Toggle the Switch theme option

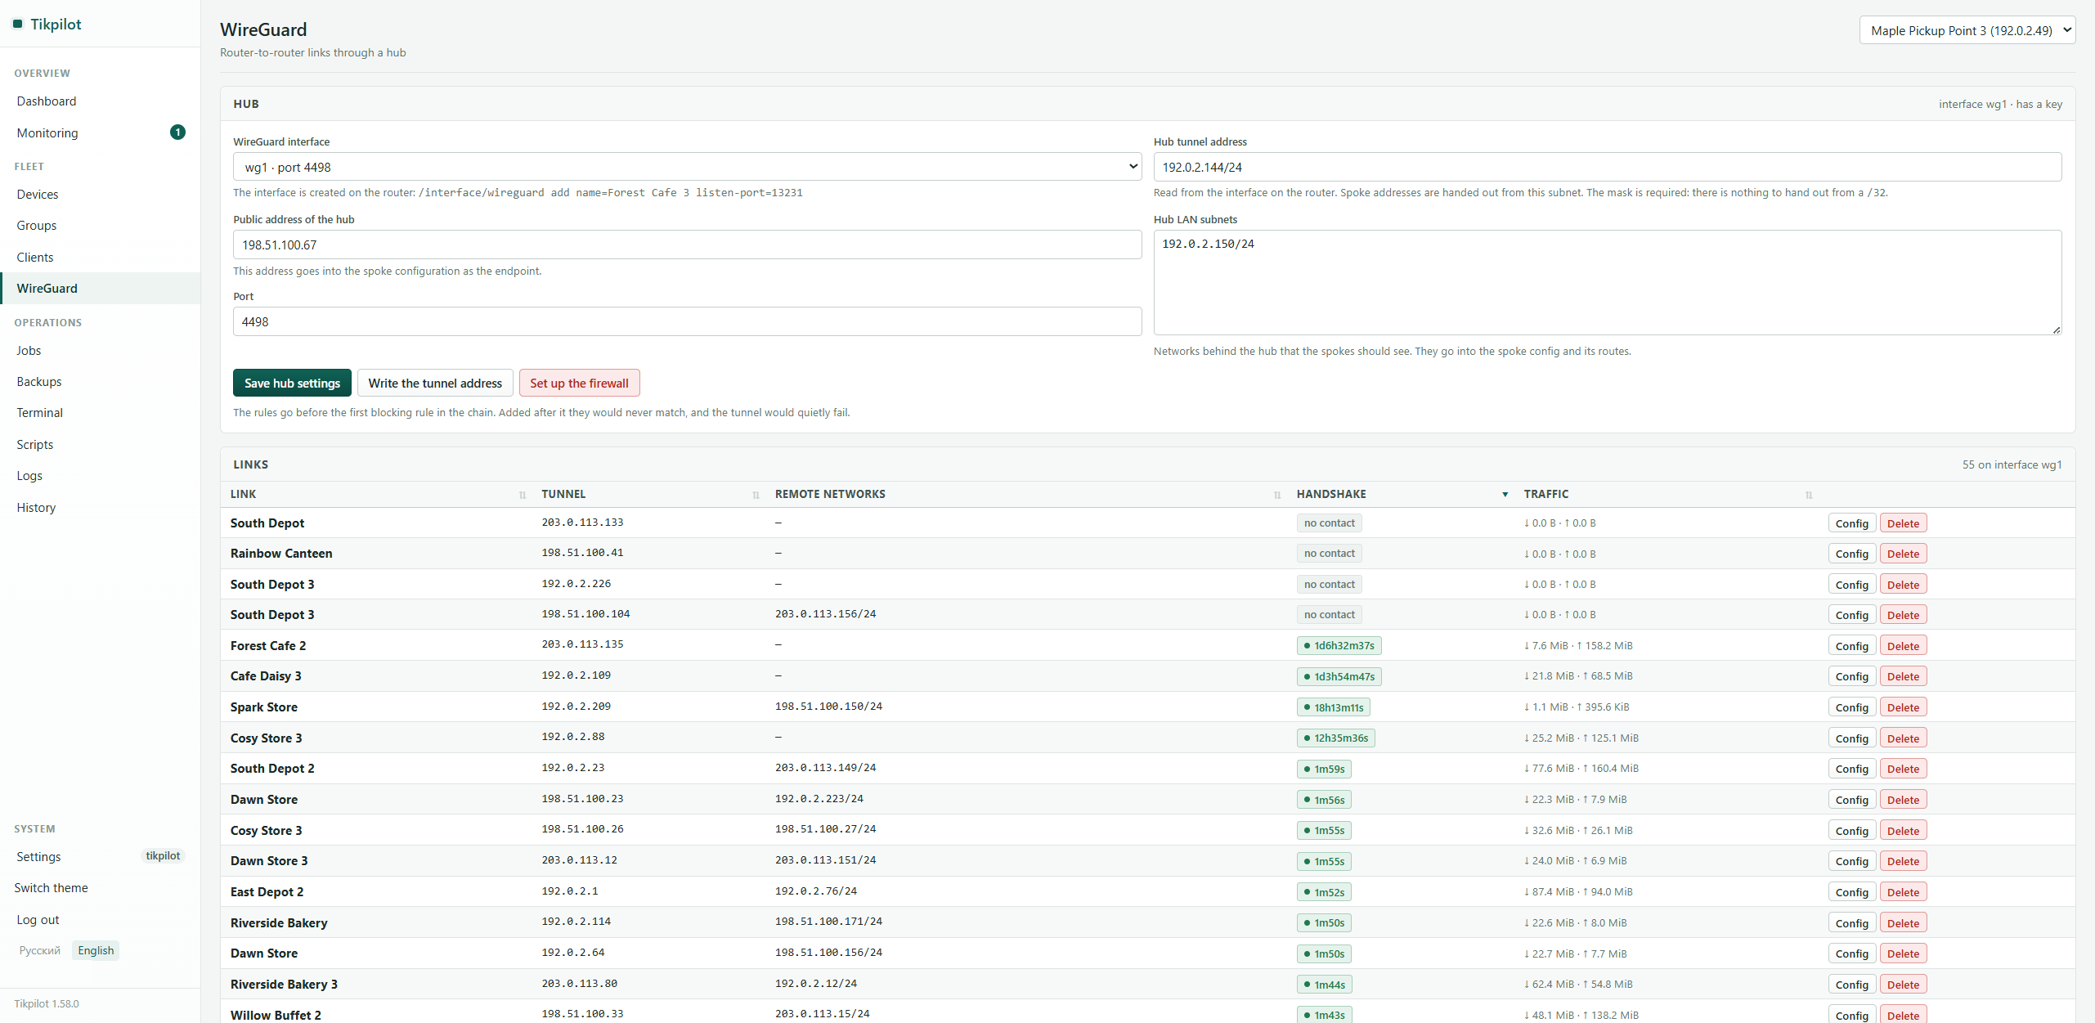(x=51, y=888)
